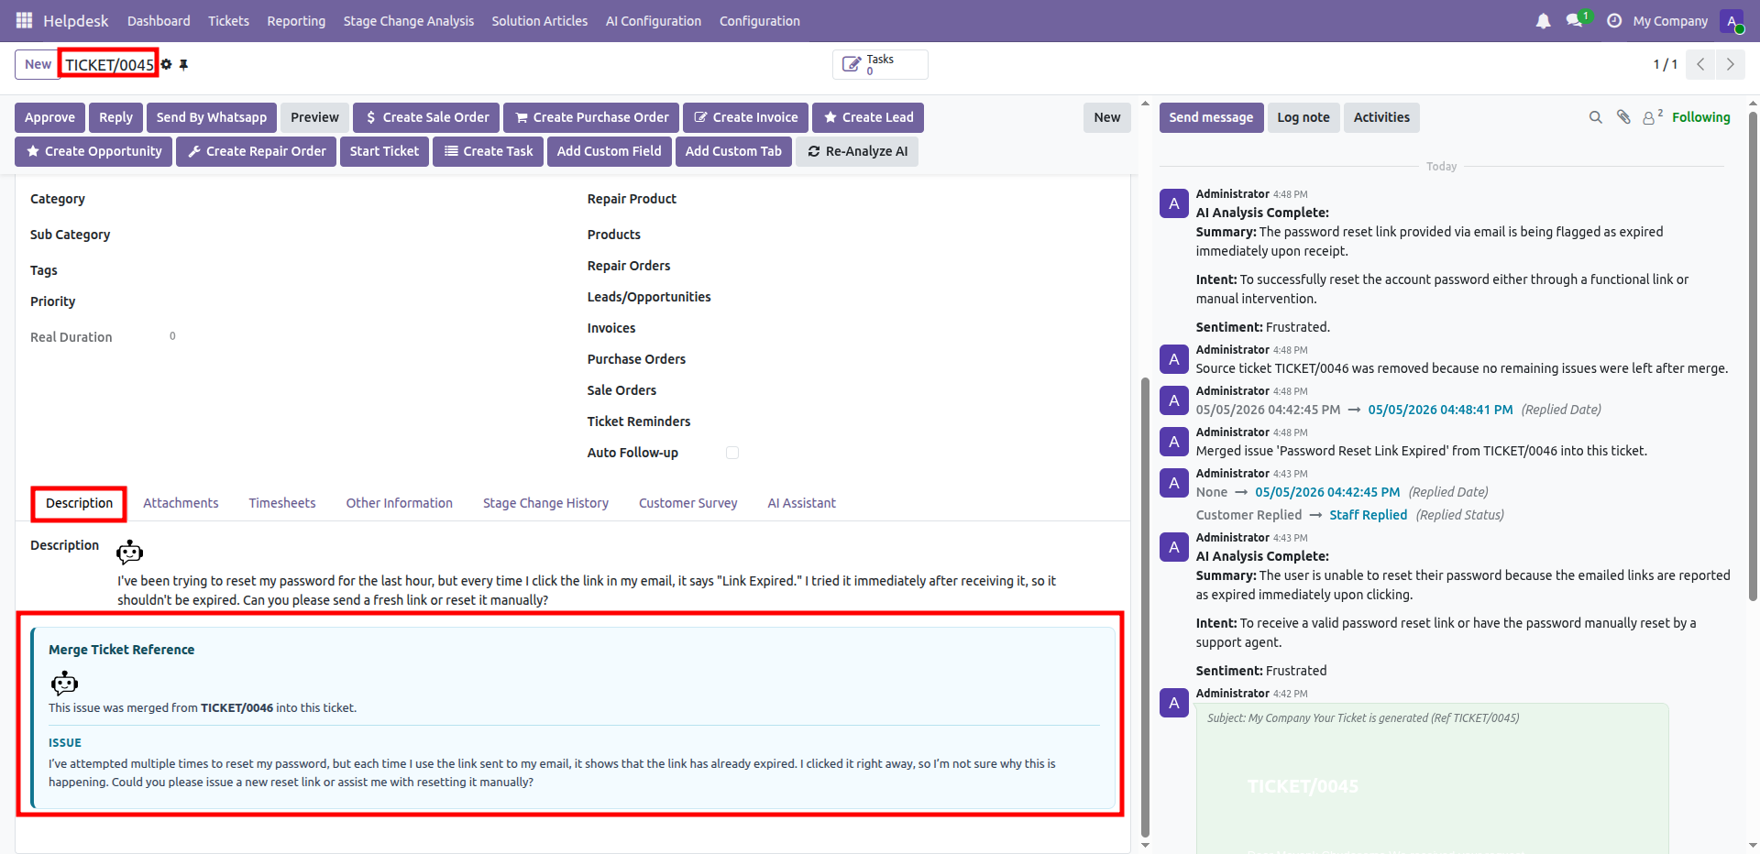Click the Start Ticket button

[384, 151]
